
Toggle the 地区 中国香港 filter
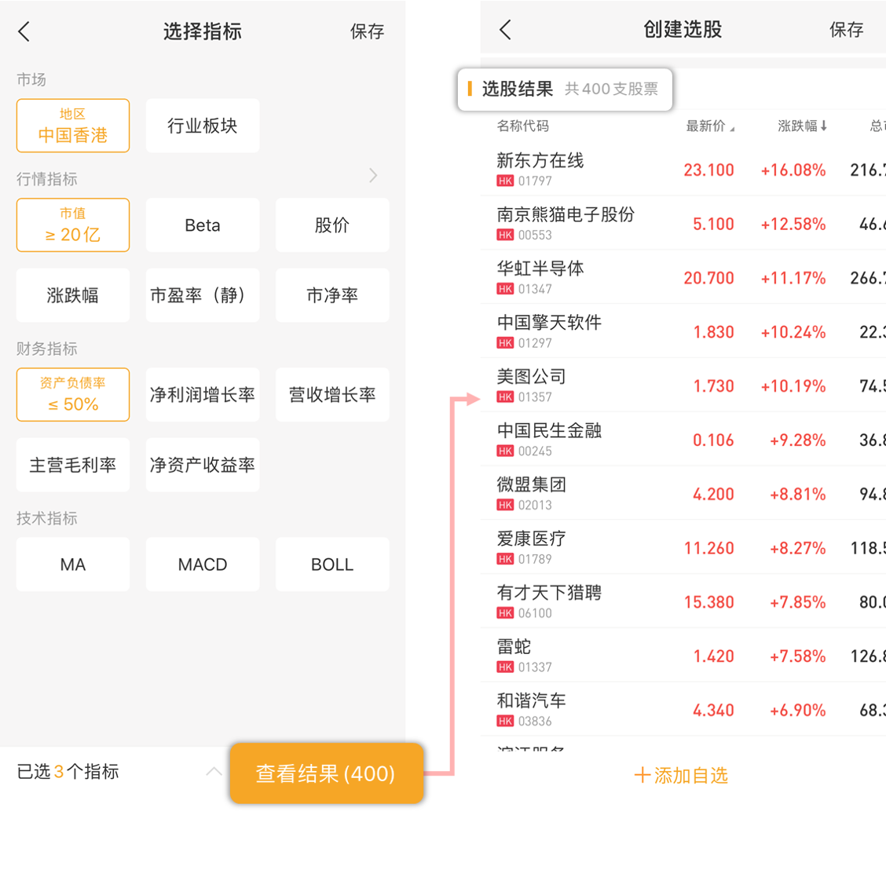coord(73,126)
